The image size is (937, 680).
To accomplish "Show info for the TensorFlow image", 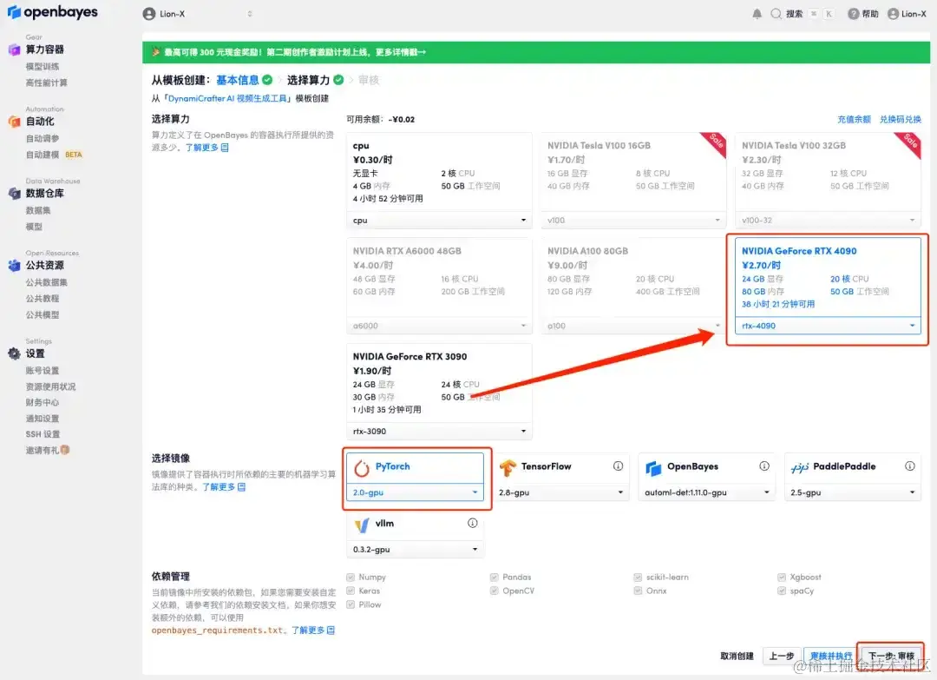I will [x=618, y=465].
